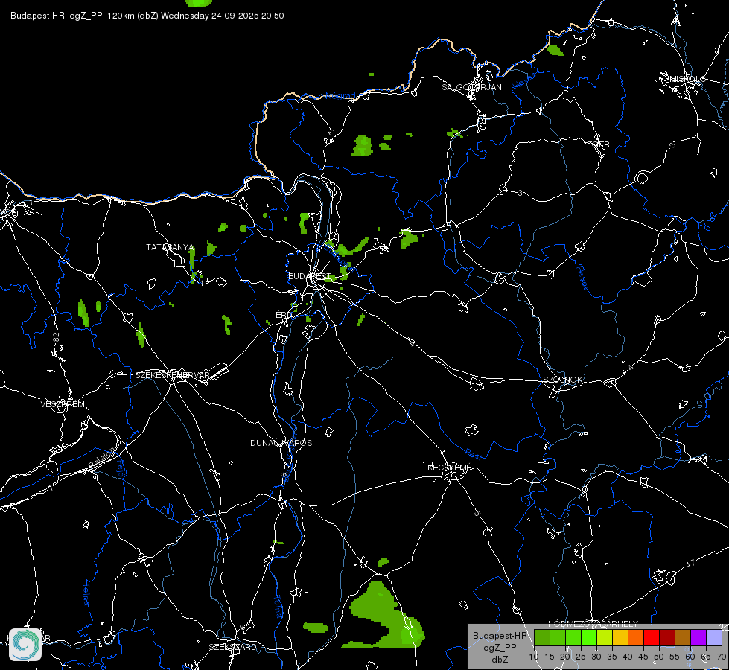
Task: Click the MISKOLC city label
Action: [x=686, y=79]
